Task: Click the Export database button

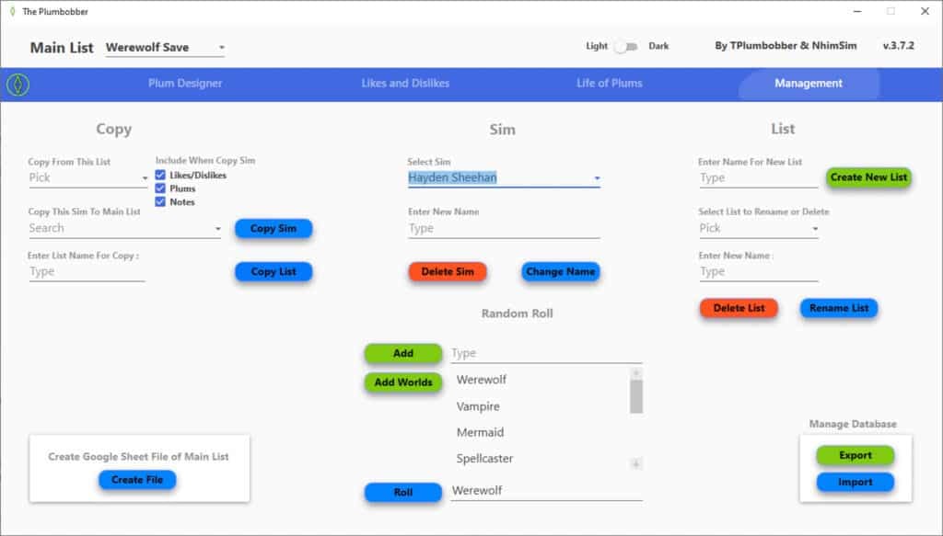Action: click(856, 455)
